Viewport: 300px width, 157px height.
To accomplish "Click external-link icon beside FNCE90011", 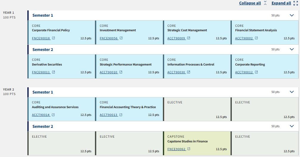I will click(x=54, y=72).
